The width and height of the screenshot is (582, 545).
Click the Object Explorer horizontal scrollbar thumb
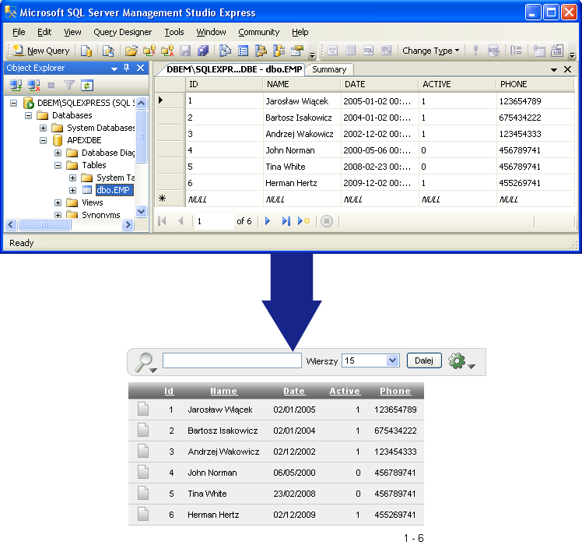[x=44, y=224]
